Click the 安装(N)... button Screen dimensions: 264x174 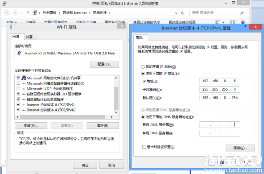coord(31,126)
